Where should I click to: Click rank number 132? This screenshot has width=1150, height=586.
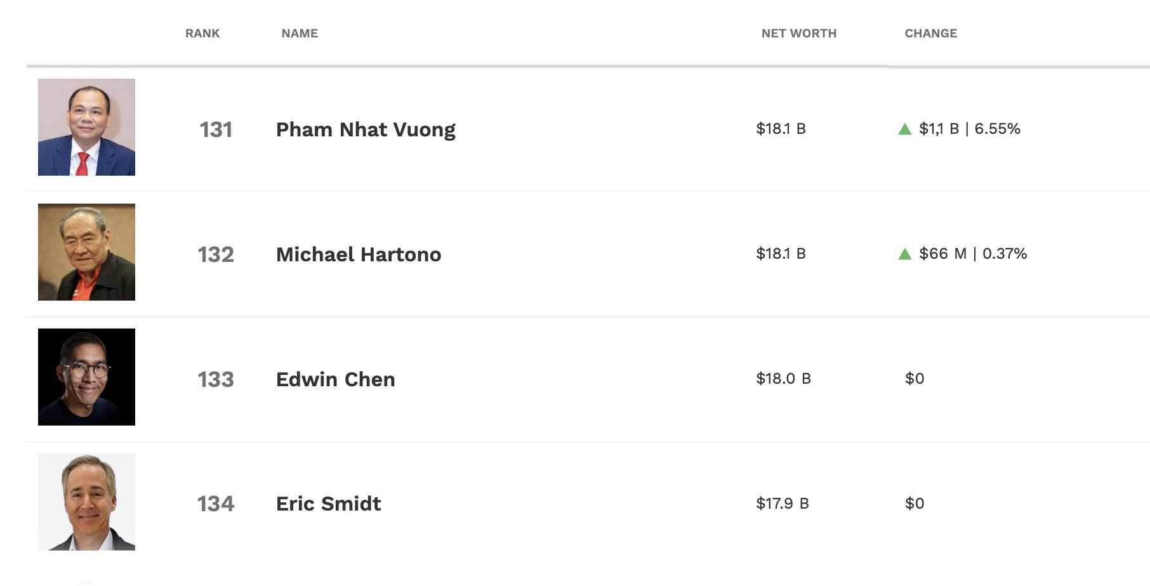[216, 254]
